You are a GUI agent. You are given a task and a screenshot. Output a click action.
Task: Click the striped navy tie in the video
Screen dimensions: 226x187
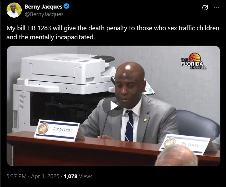click(129, 125)
